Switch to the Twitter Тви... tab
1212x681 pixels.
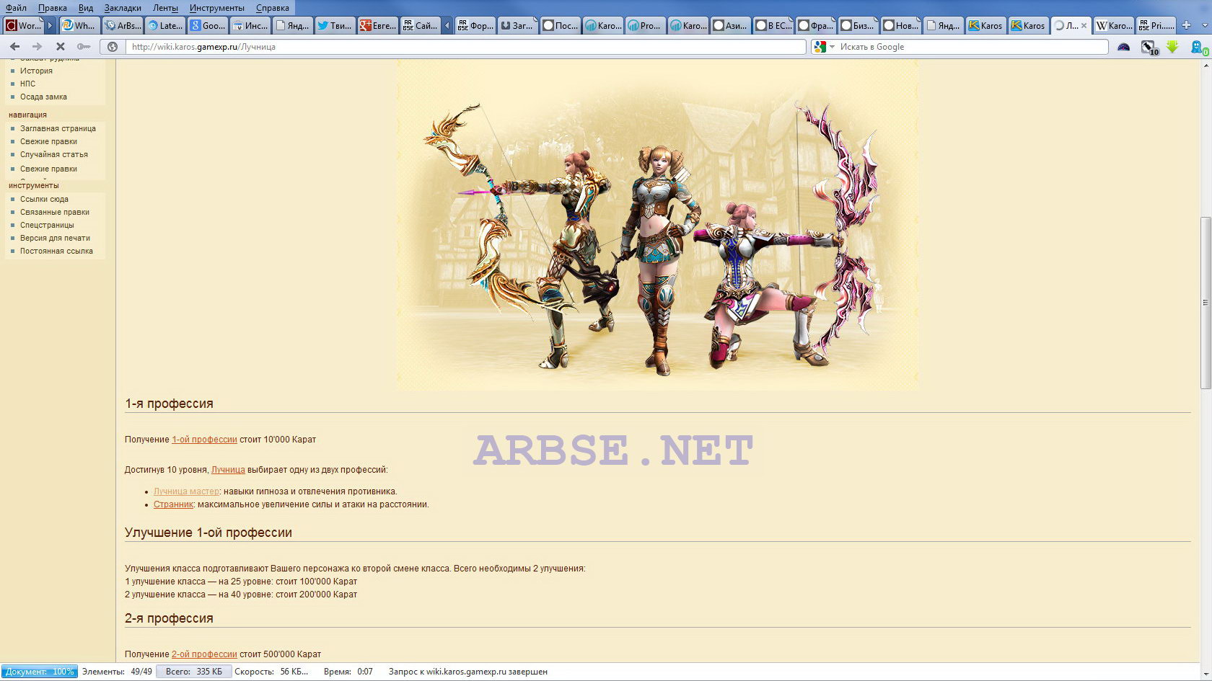click(x=335, y=25)
